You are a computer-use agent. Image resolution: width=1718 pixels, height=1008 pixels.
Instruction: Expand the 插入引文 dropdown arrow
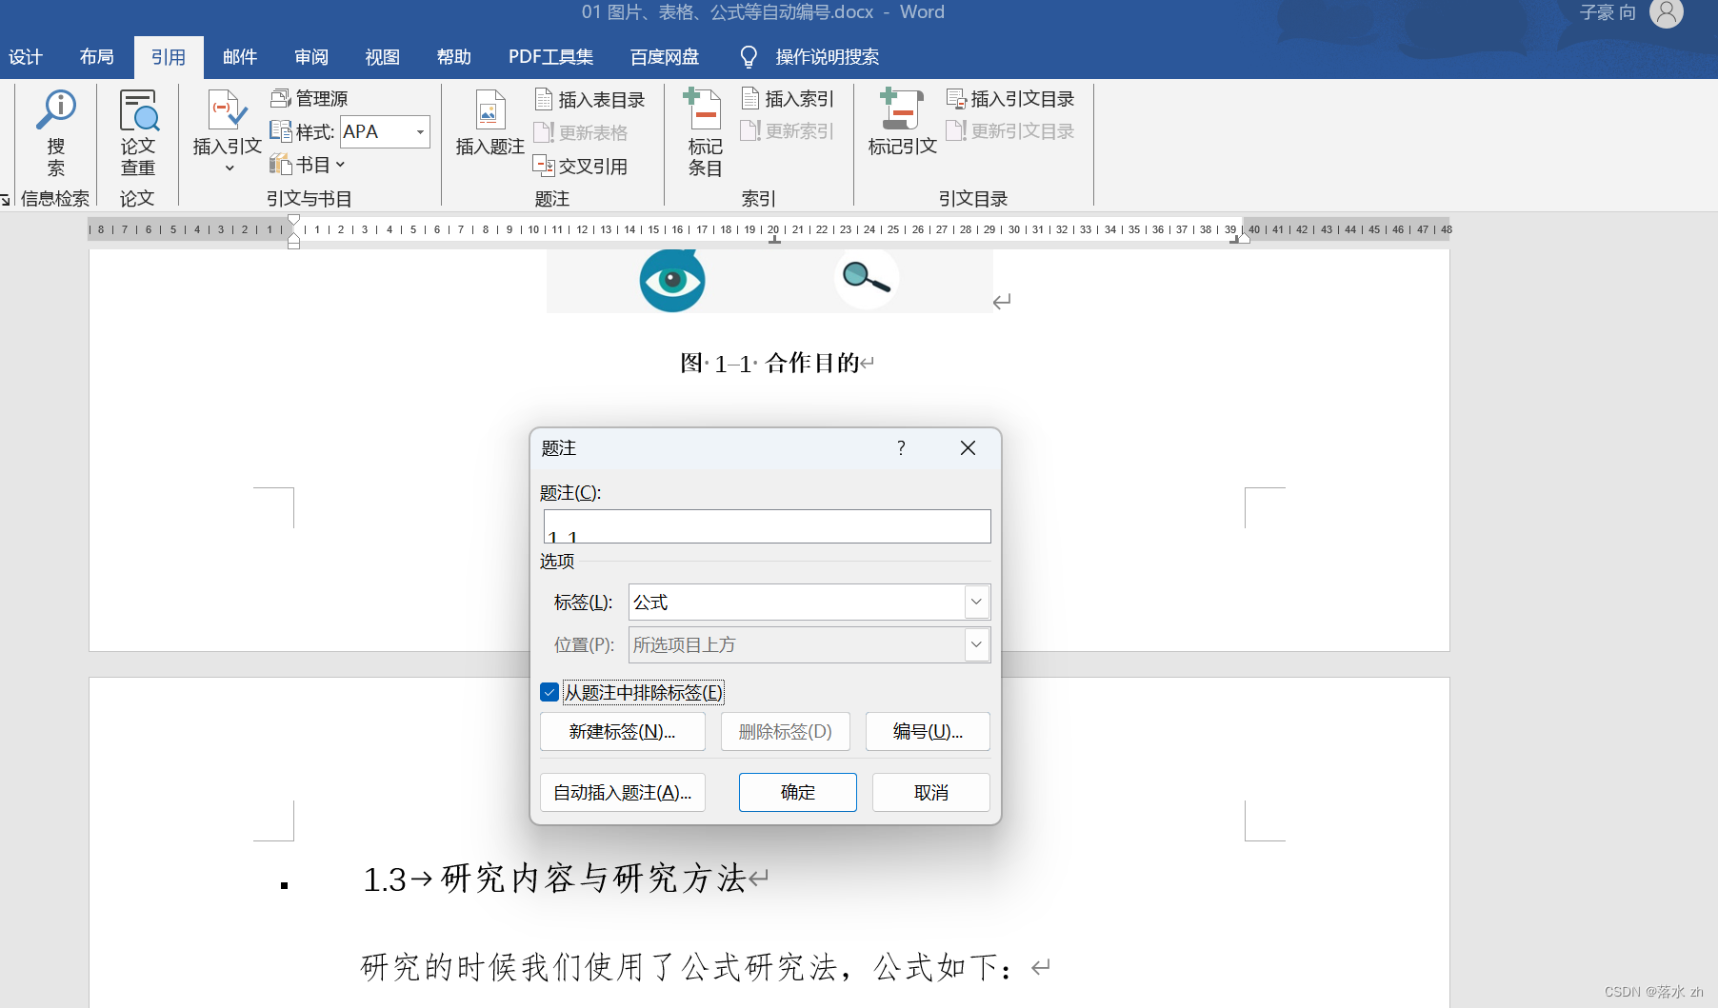click(229, 168)
